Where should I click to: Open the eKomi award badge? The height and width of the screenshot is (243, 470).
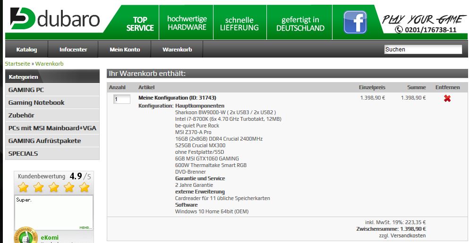(26, 235)
